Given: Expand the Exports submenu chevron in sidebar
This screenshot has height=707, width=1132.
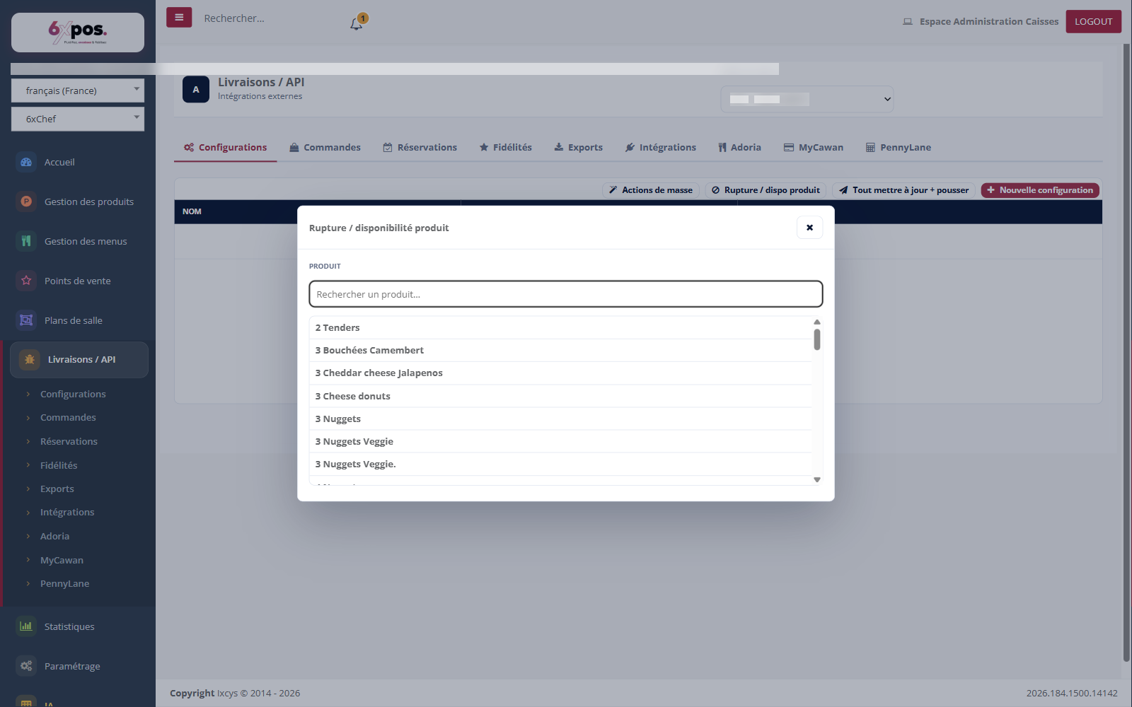Looking at the screenshot, I should 28,489.
